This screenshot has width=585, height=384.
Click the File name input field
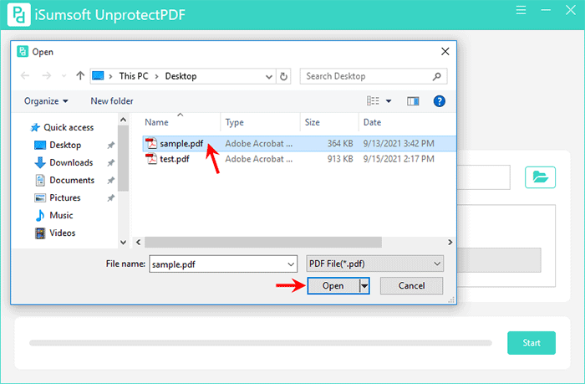(x=223, y=264)
